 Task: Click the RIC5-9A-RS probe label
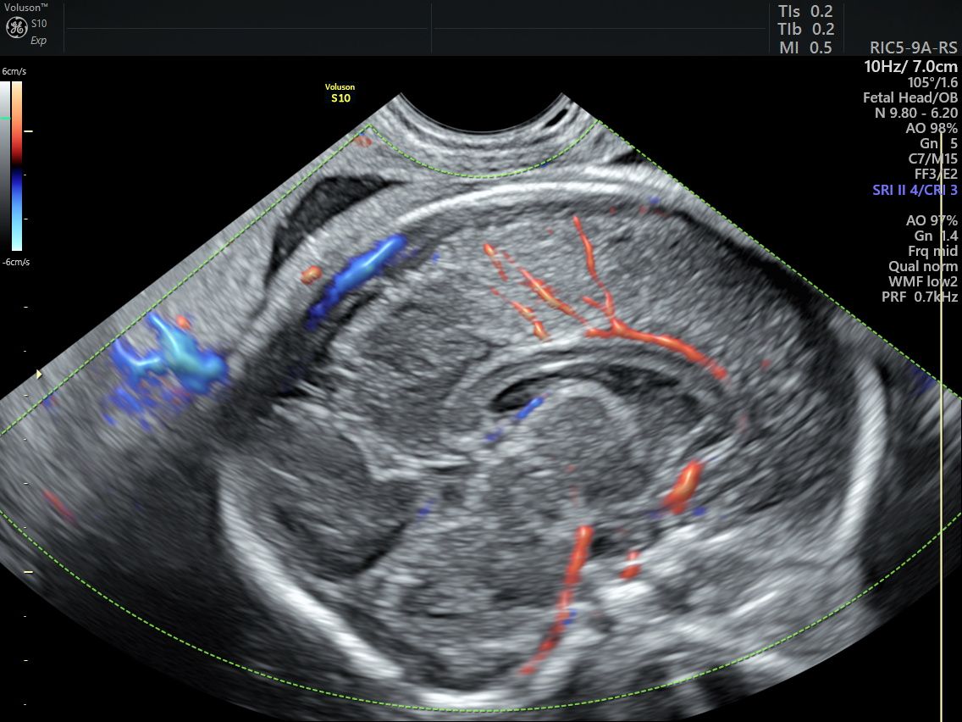click(913, 47)
